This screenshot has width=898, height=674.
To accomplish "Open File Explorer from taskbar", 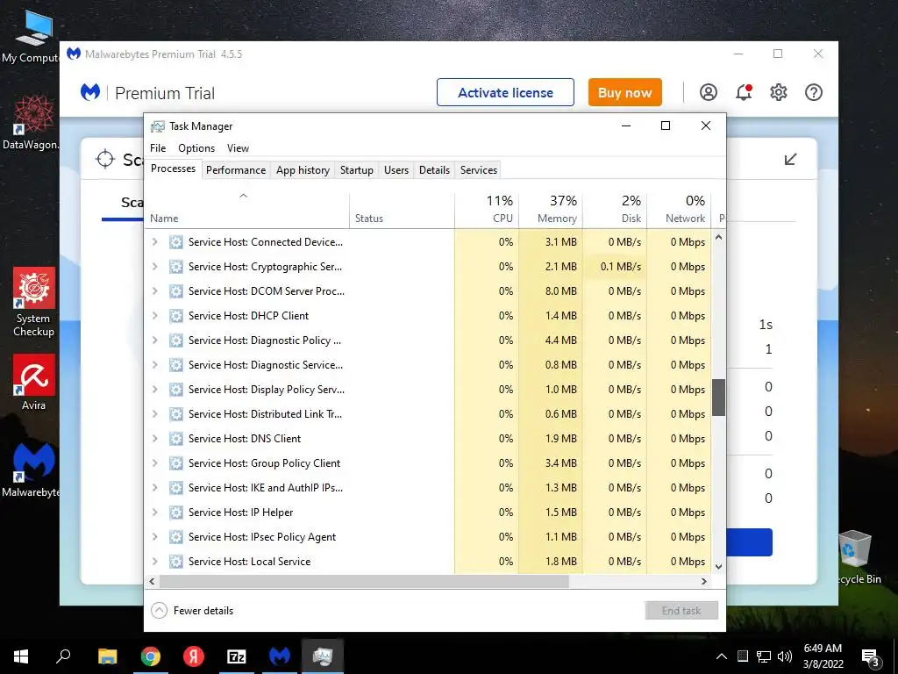I will pos(107,656).
